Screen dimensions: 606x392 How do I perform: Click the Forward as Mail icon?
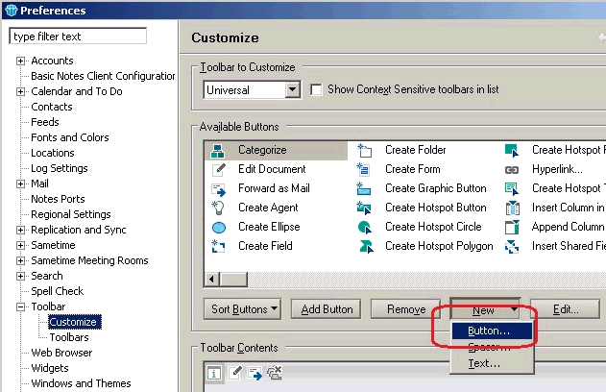click(x=218, y=188)
